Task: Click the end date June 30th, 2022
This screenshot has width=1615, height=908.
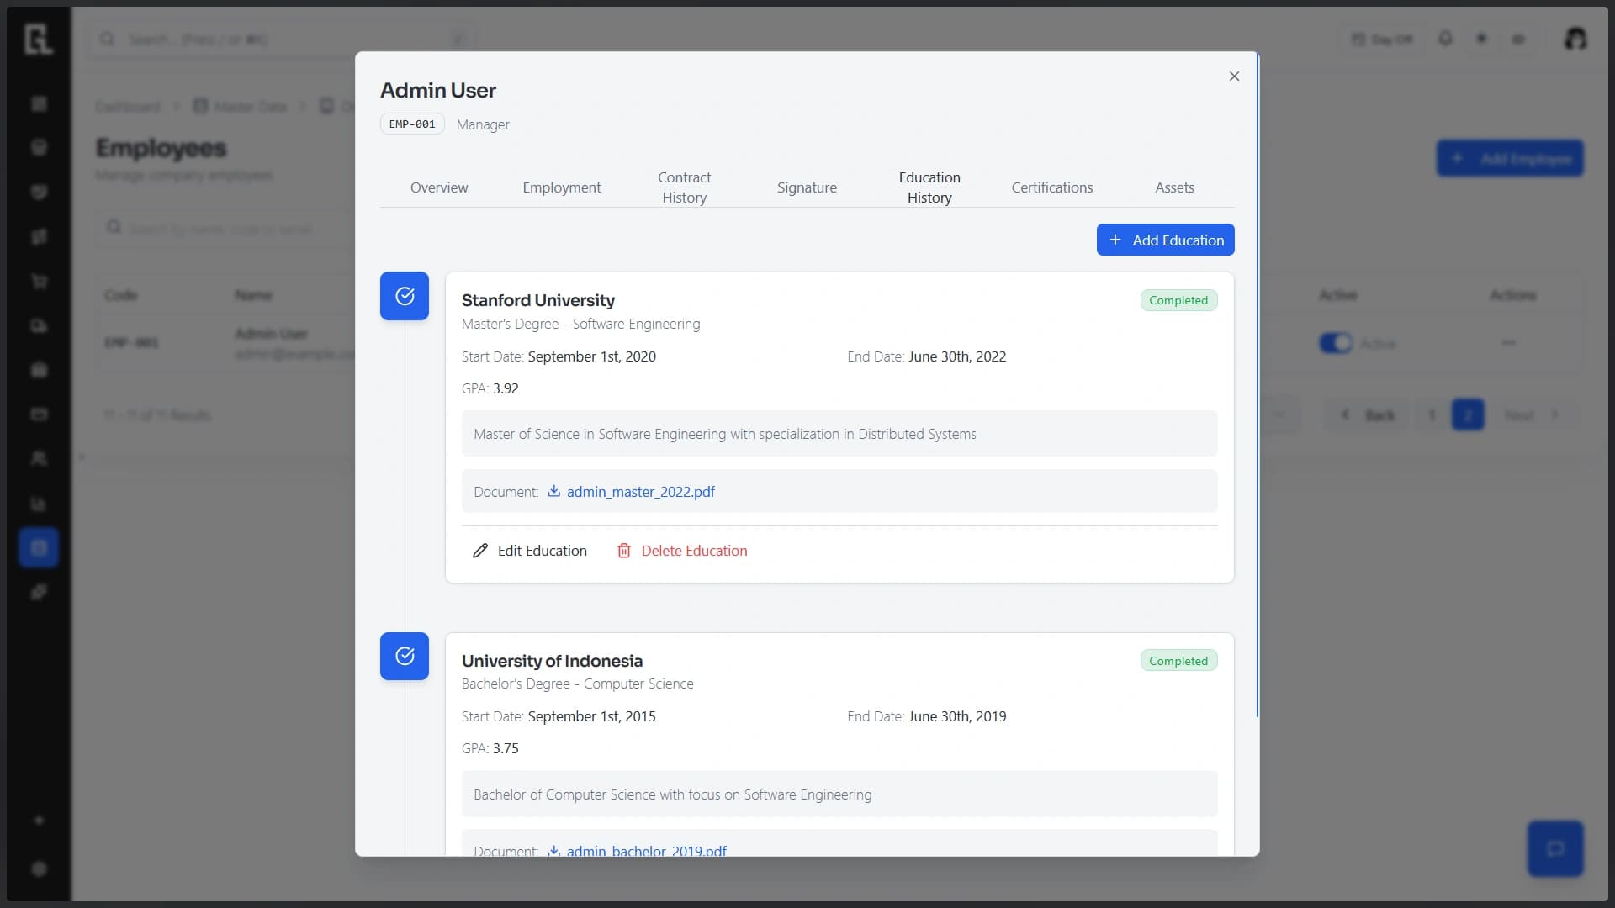Action: [x=957, y=356]
